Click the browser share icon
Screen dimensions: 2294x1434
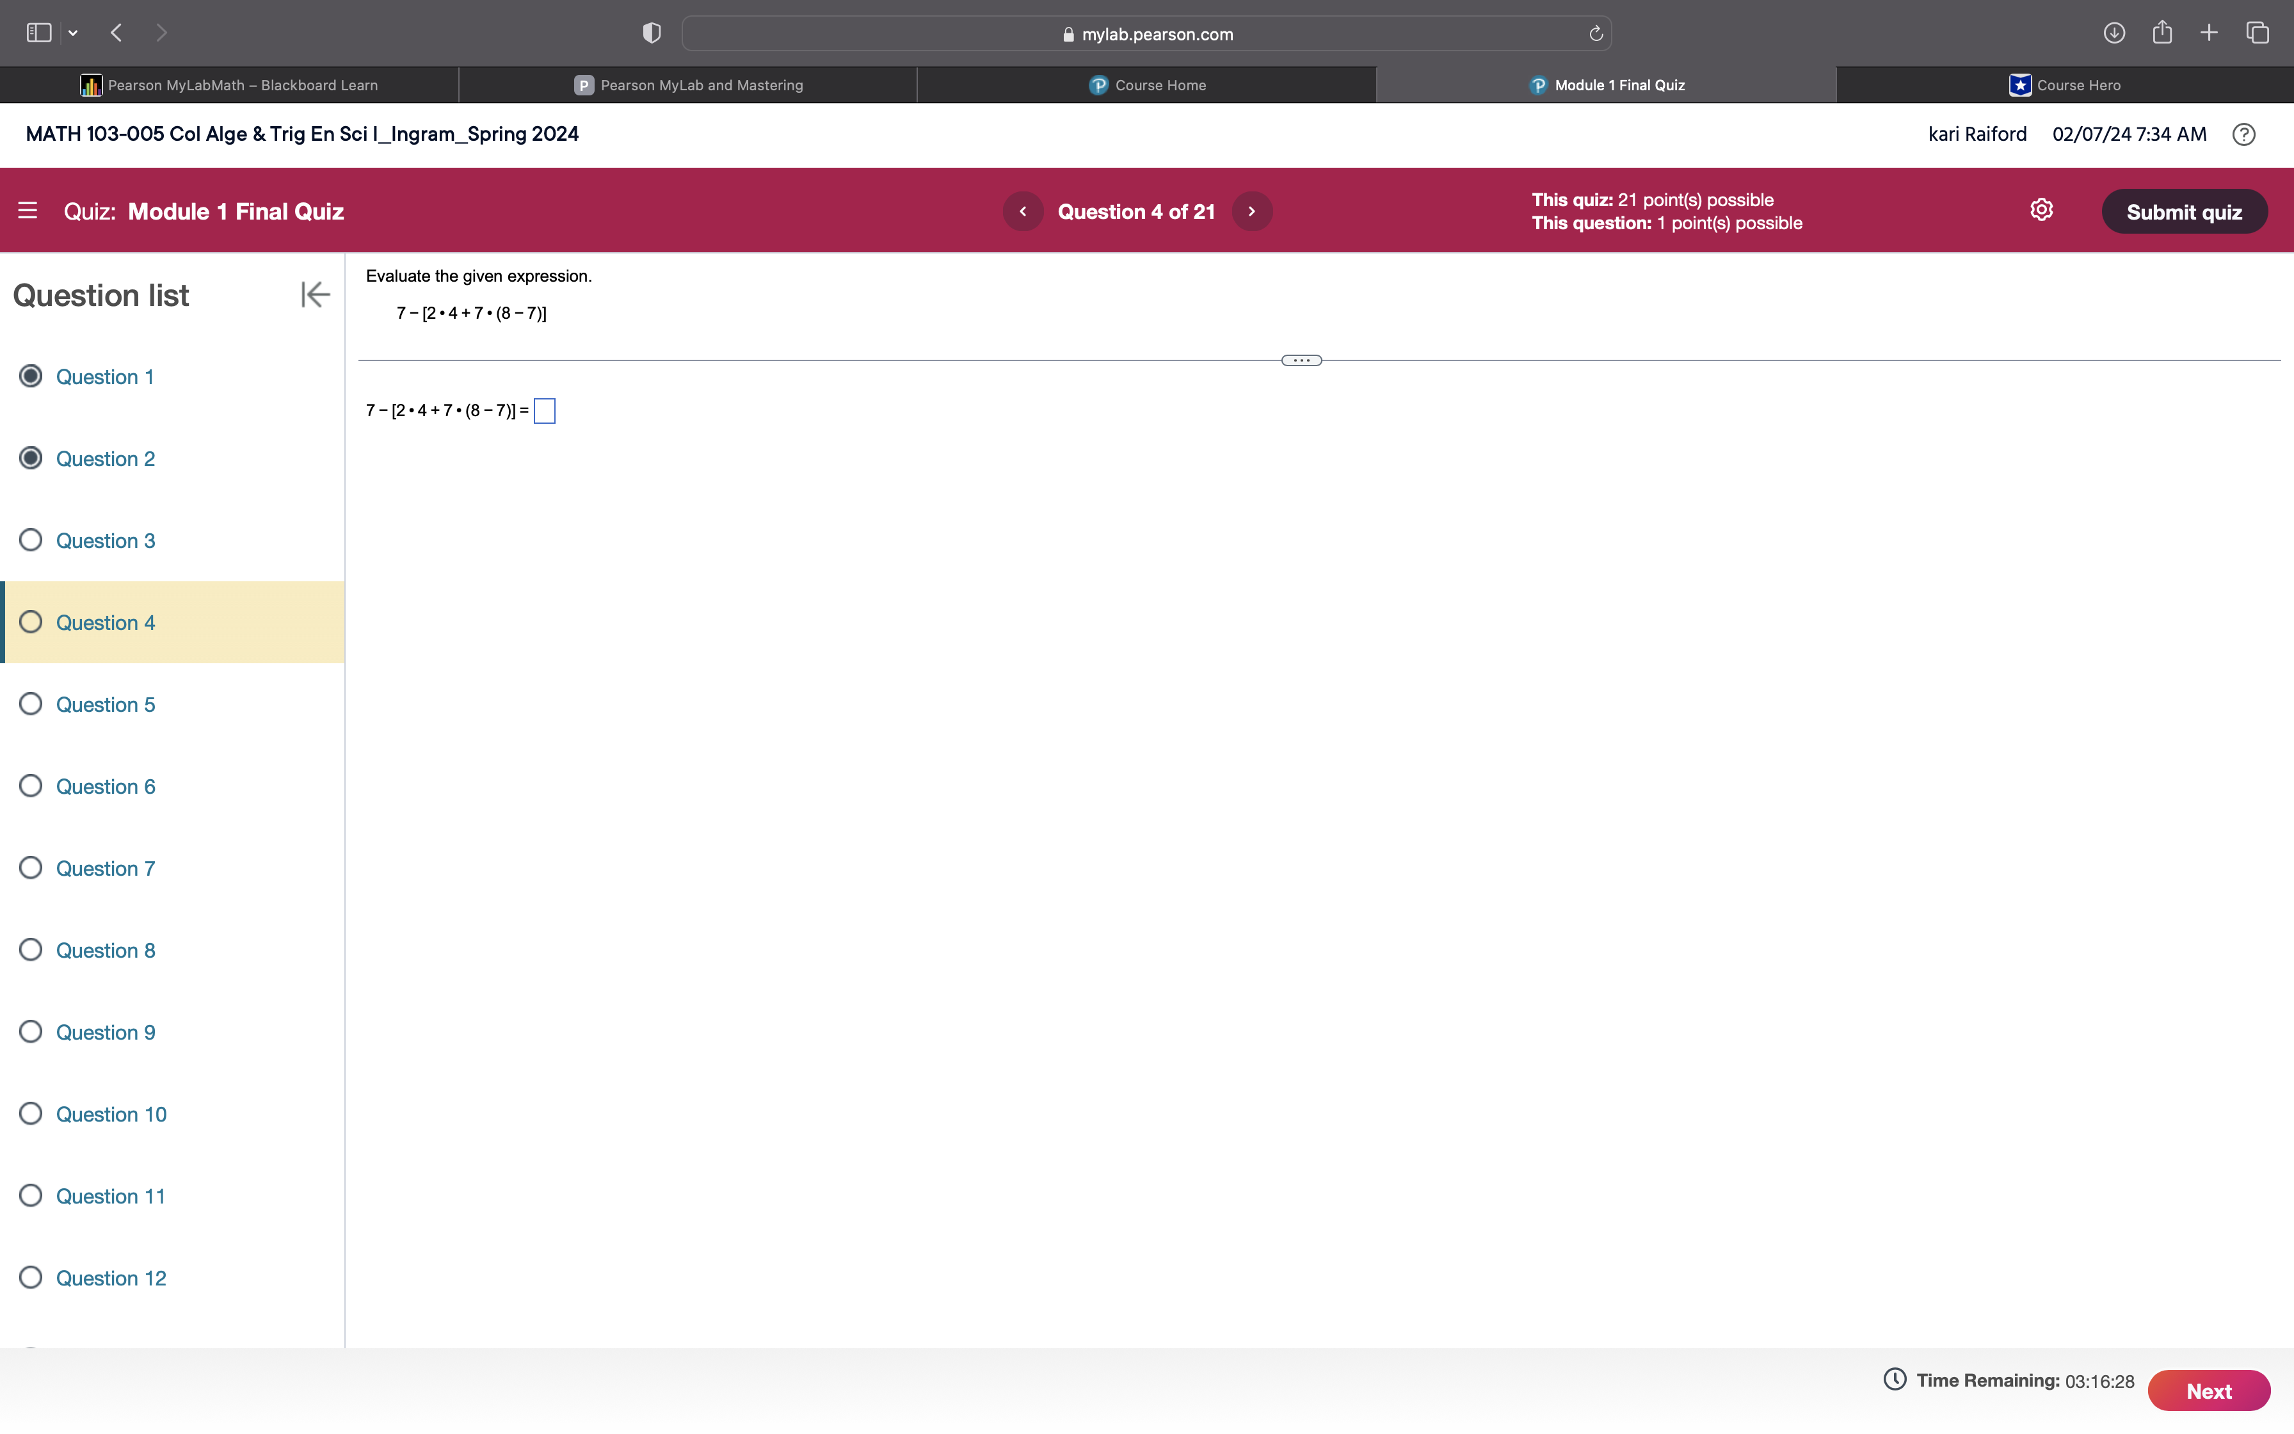[2162, 33]
